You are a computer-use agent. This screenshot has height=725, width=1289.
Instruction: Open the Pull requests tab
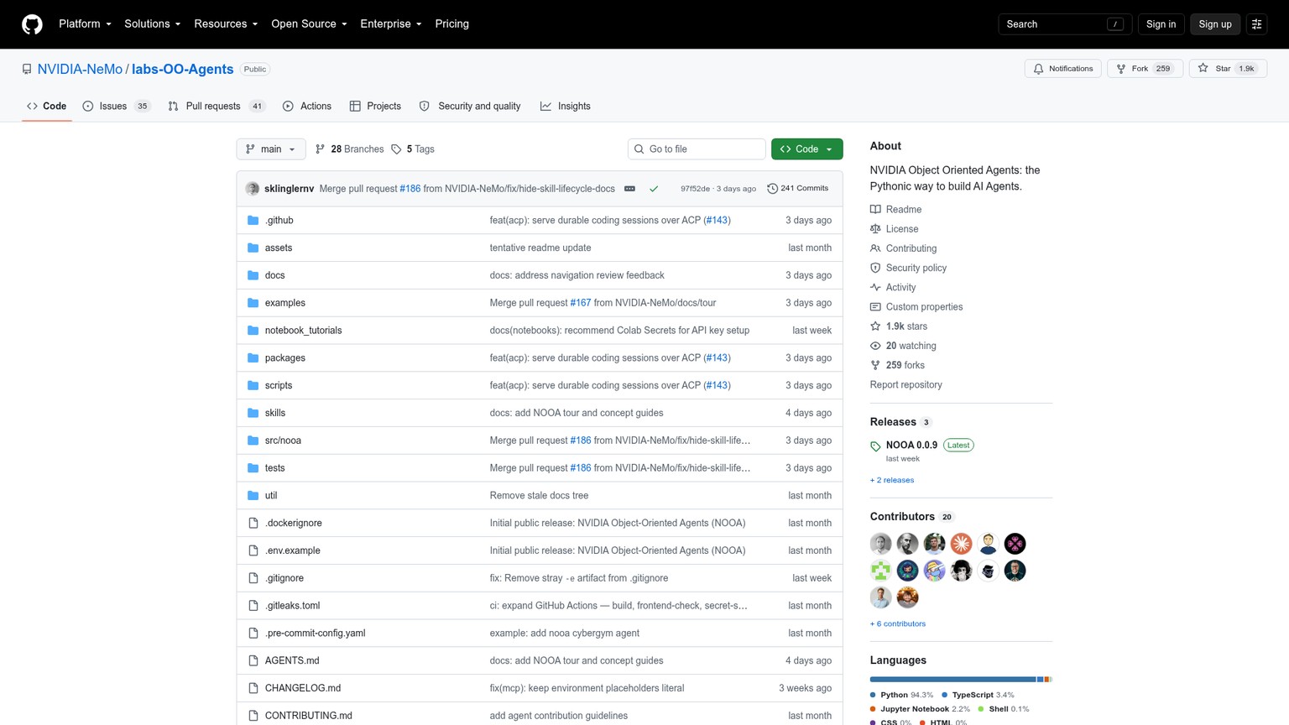click(x=217, y=107)
